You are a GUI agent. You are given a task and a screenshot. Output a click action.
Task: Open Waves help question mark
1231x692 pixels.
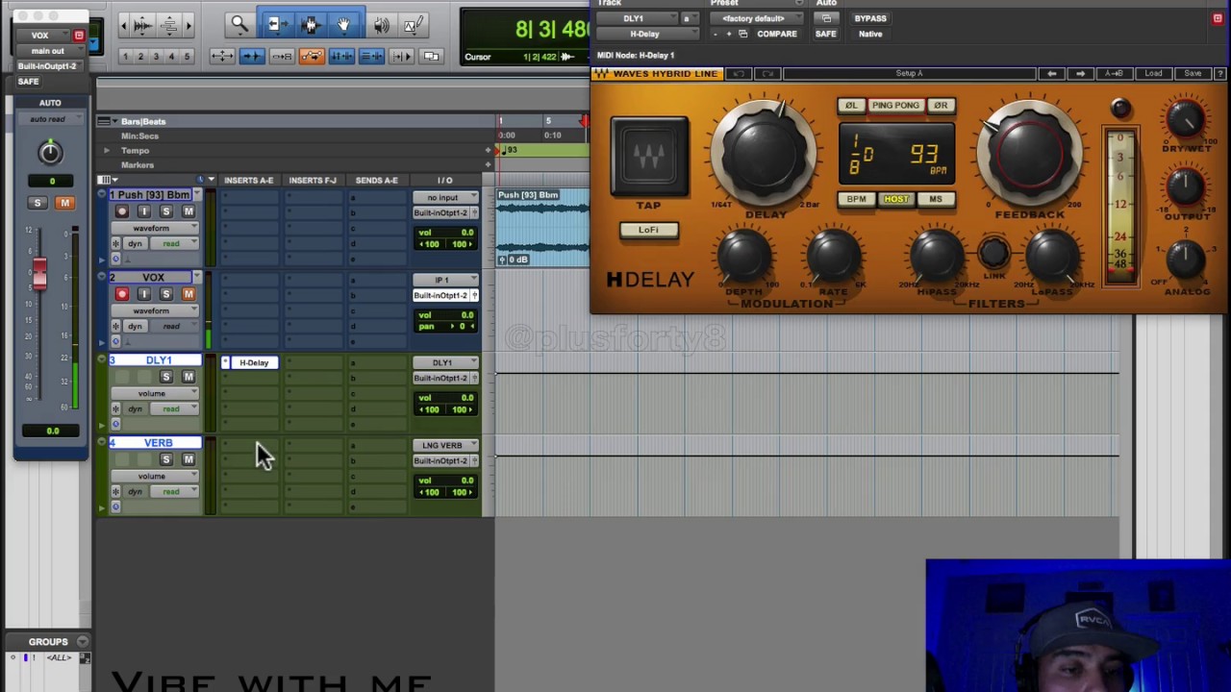point(1219,73)
